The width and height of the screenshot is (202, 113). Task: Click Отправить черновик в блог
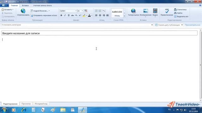pos(44,15)
